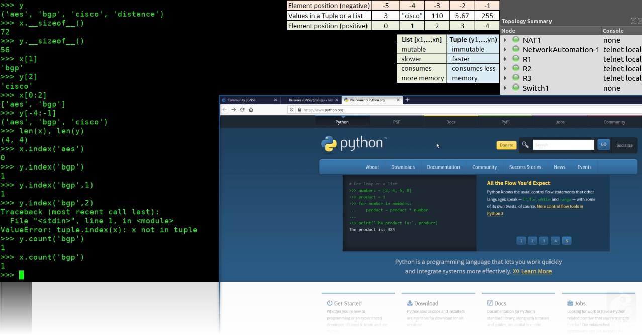This screenshot has width=642, height=335.
Task: Click the Node column header
Action: pyautogui.click(x=551, y=31)
